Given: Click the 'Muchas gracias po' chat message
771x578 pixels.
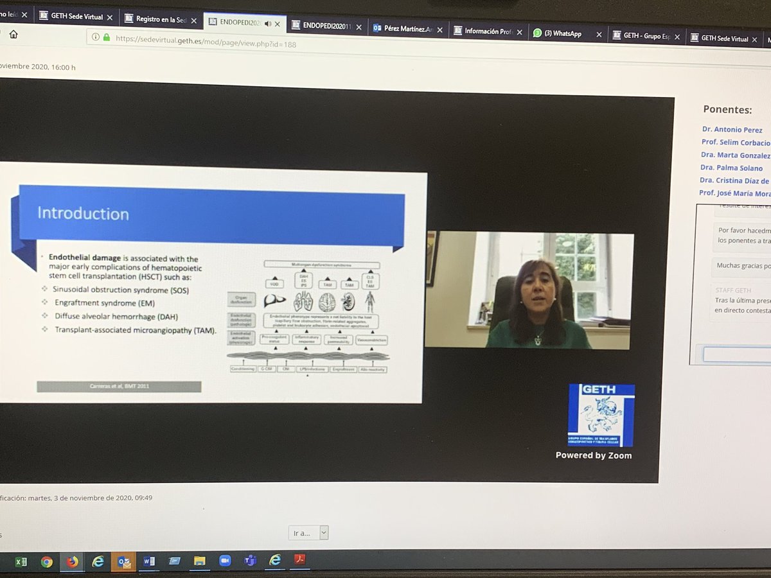Looking at the screenshot, I should point(742,266).
